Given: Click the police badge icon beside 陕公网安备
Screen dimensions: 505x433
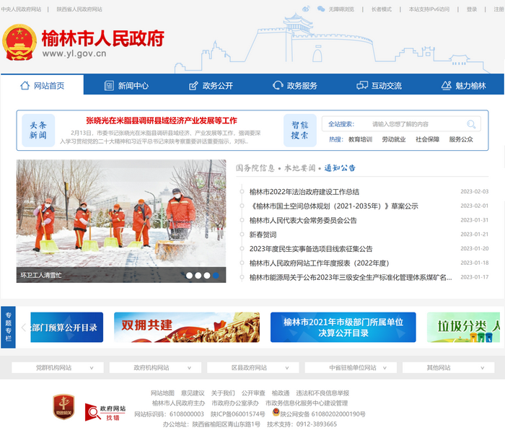Looking at the screenshot, I should pos(276,414).
